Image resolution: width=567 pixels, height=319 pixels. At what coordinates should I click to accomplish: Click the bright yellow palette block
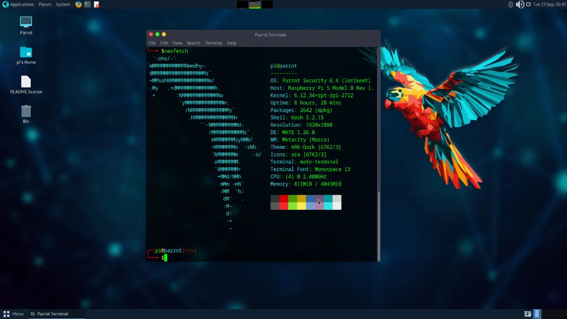point(301,206)
